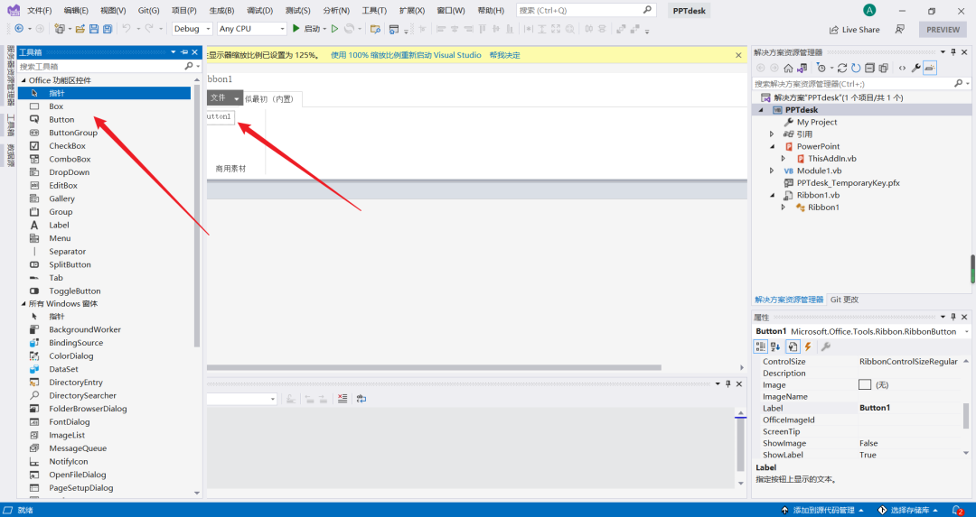Viewport: 976px width, 517px height.
Task: Click the Properties grid vertical scrollbar thumb
Action: click(x=966, y=416)
